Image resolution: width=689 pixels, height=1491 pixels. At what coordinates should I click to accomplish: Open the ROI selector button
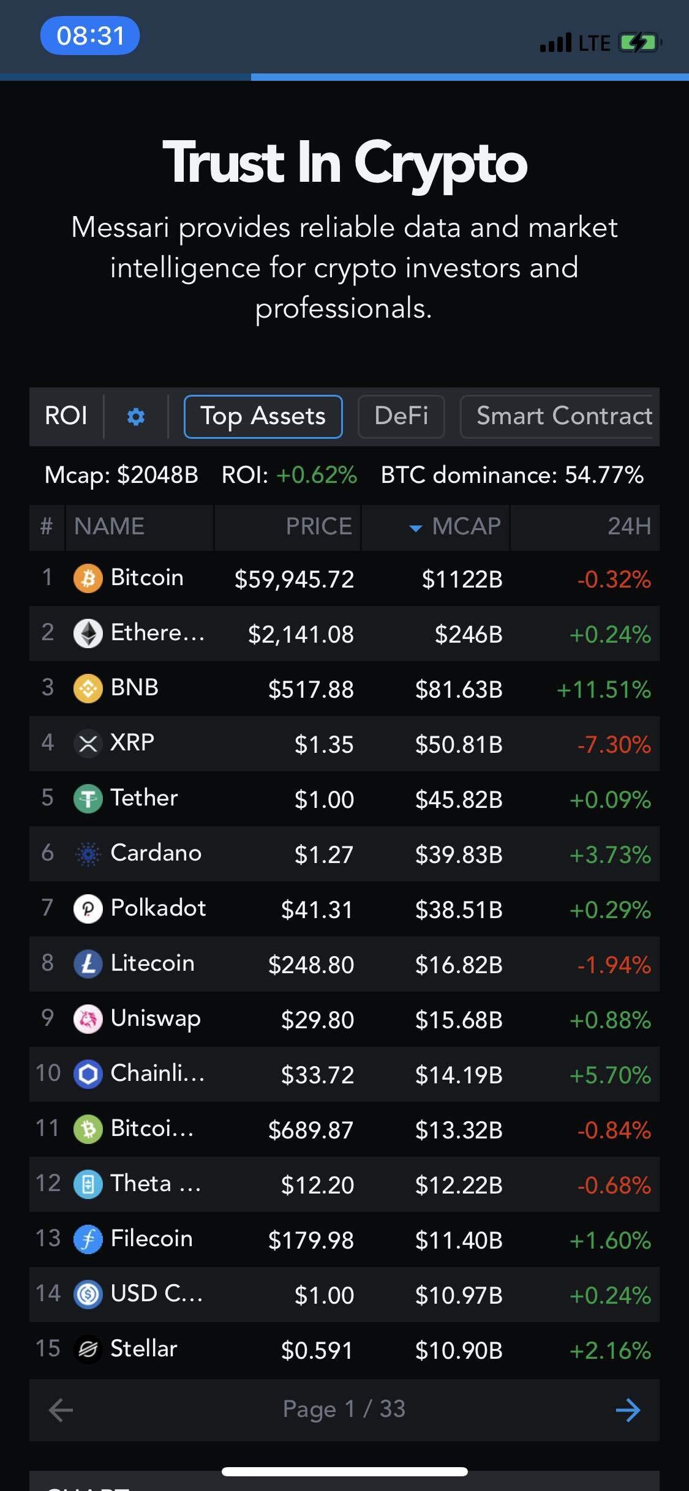coord(66,417)
